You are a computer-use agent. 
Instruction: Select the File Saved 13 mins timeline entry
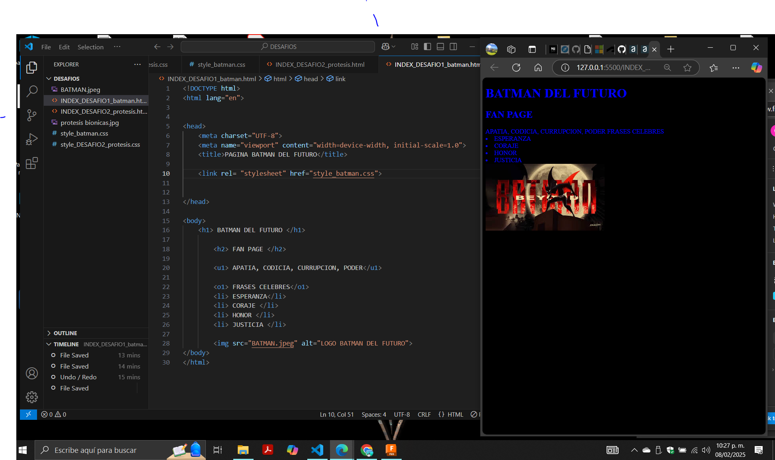tap(96, 355)
